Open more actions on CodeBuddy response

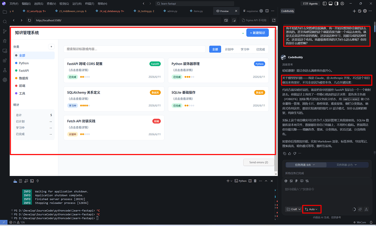pos(300,153)
